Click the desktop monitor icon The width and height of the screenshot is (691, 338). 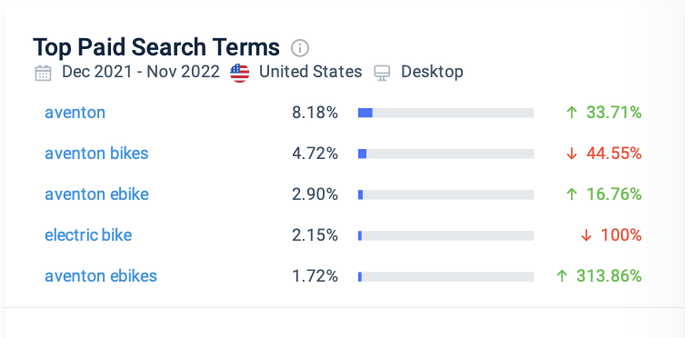point(382,73)
